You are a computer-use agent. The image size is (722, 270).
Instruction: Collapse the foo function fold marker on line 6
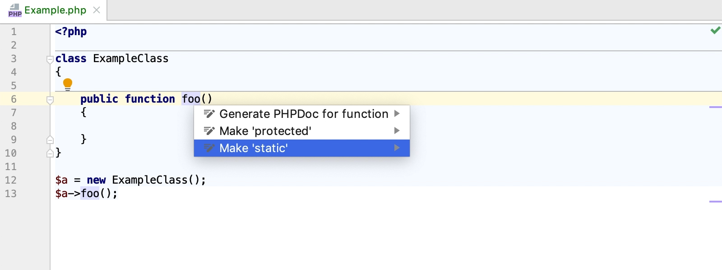(50, 99)
